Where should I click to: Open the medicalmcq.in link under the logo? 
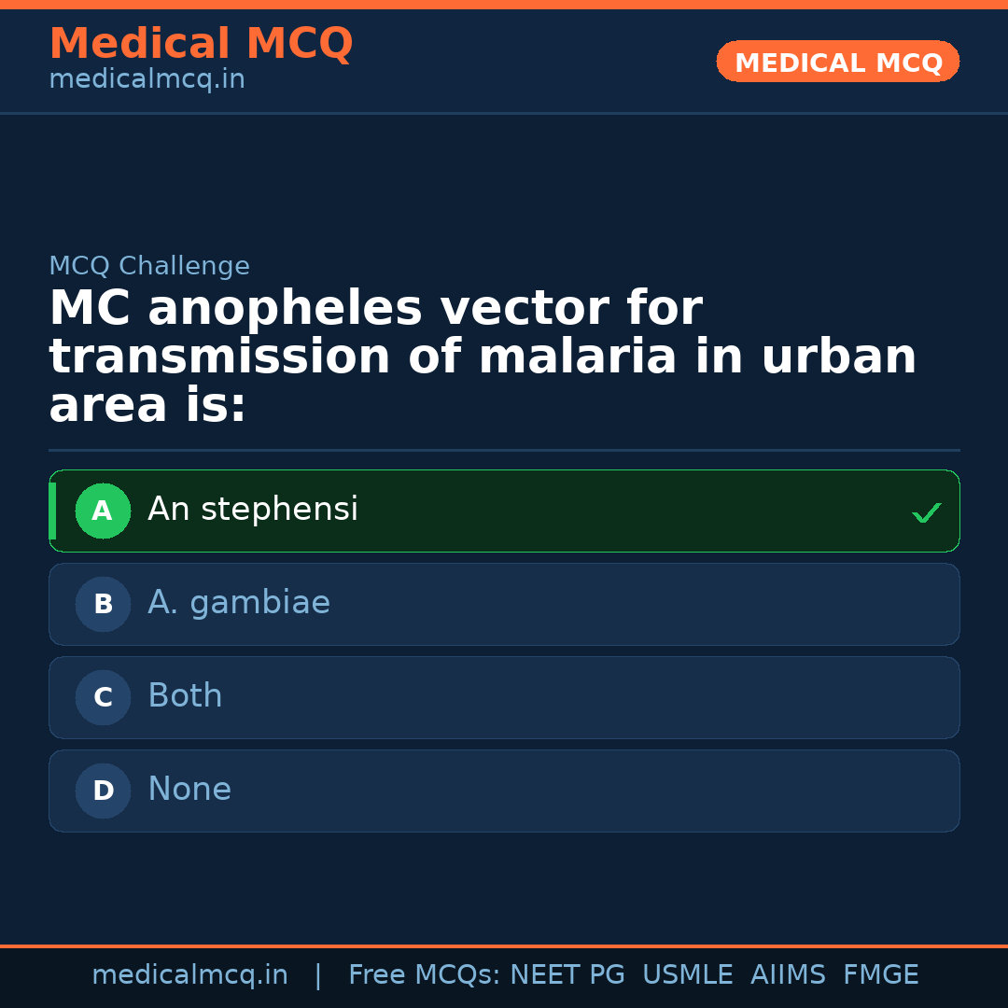tap(147, 79)
